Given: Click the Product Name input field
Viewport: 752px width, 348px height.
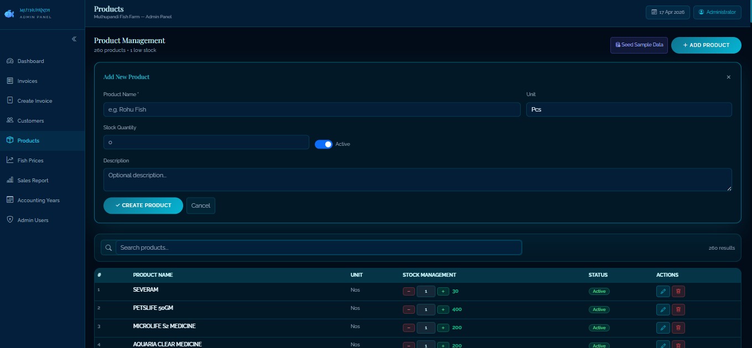Looking at the screenshot, I should (x=312, y=109).
